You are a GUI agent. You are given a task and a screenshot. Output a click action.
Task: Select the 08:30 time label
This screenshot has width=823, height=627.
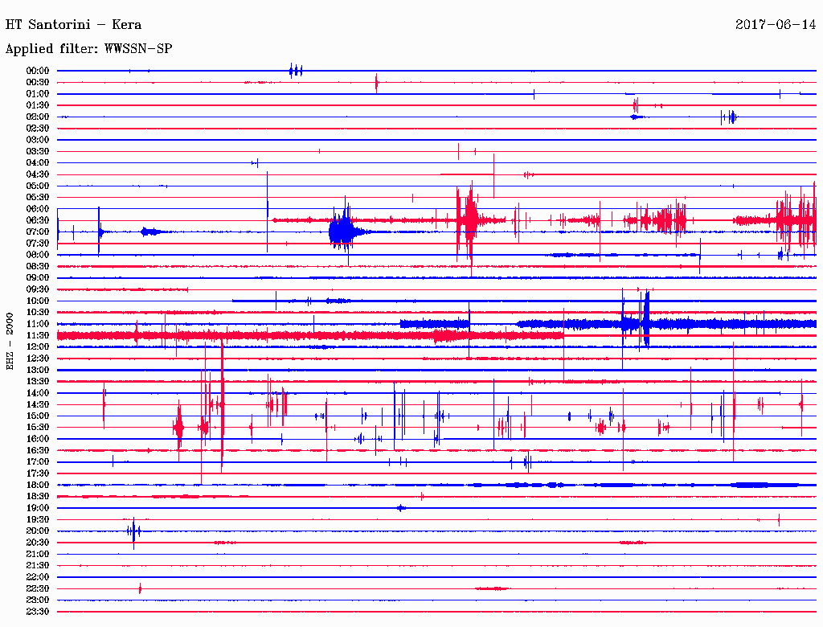[38, 266]
